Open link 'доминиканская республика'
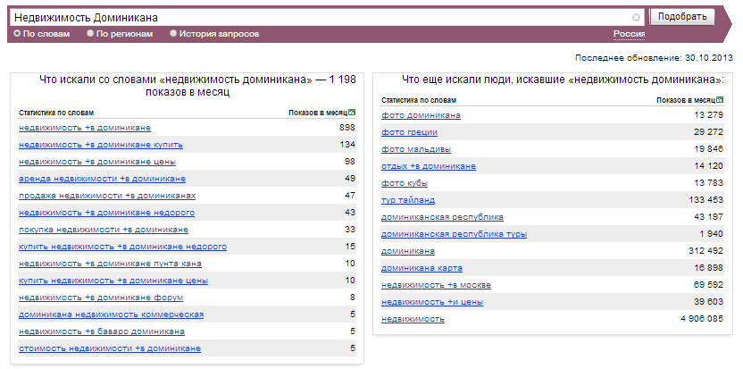The image size is (743, 369). click(x=442, y=217)
